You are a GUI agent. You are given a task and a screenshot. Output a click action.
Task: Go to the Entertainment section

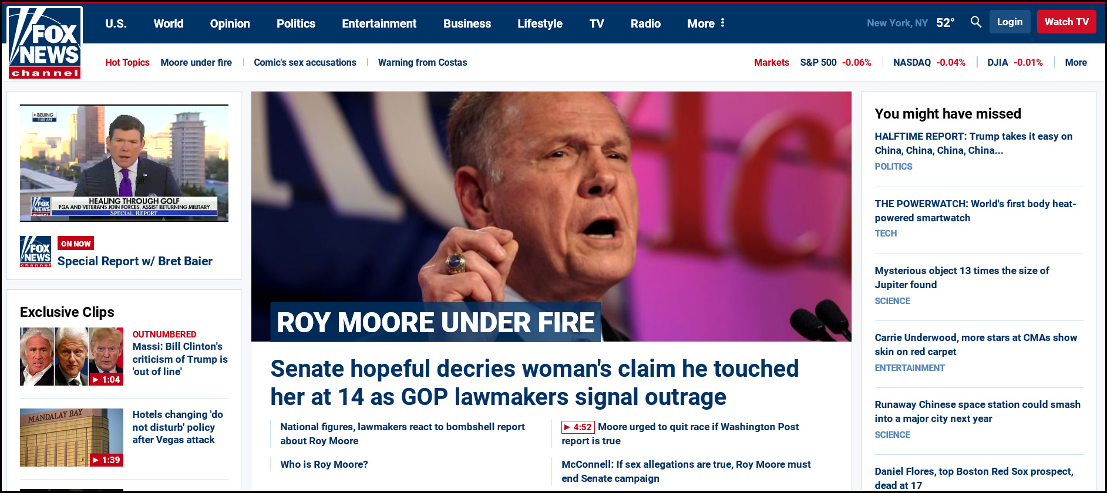click(379, 23)
